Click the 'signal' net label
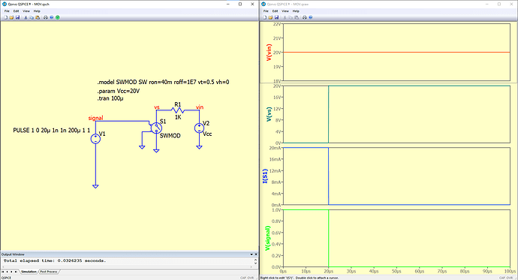 click(96, 118)
